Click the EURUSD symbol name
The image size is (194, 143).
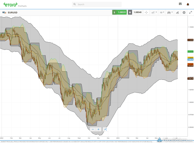pyautogui.click(x=13, y=12)
